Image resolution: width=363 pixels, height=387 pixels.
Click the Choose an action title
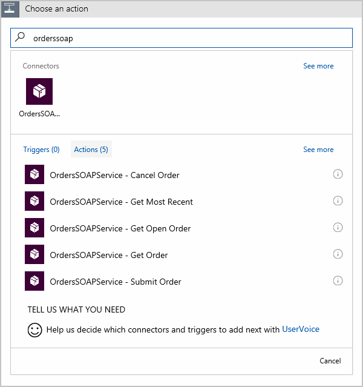[56, 9]
